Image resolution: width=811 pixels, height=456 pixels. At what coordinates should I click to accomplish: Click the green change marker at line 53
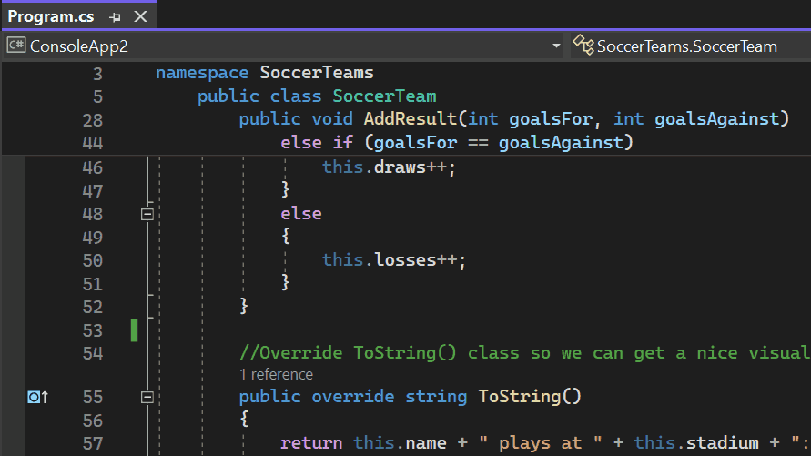point(134,329)
